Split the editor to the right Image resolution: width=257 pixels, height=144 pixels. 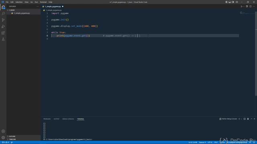coord(251,6)
